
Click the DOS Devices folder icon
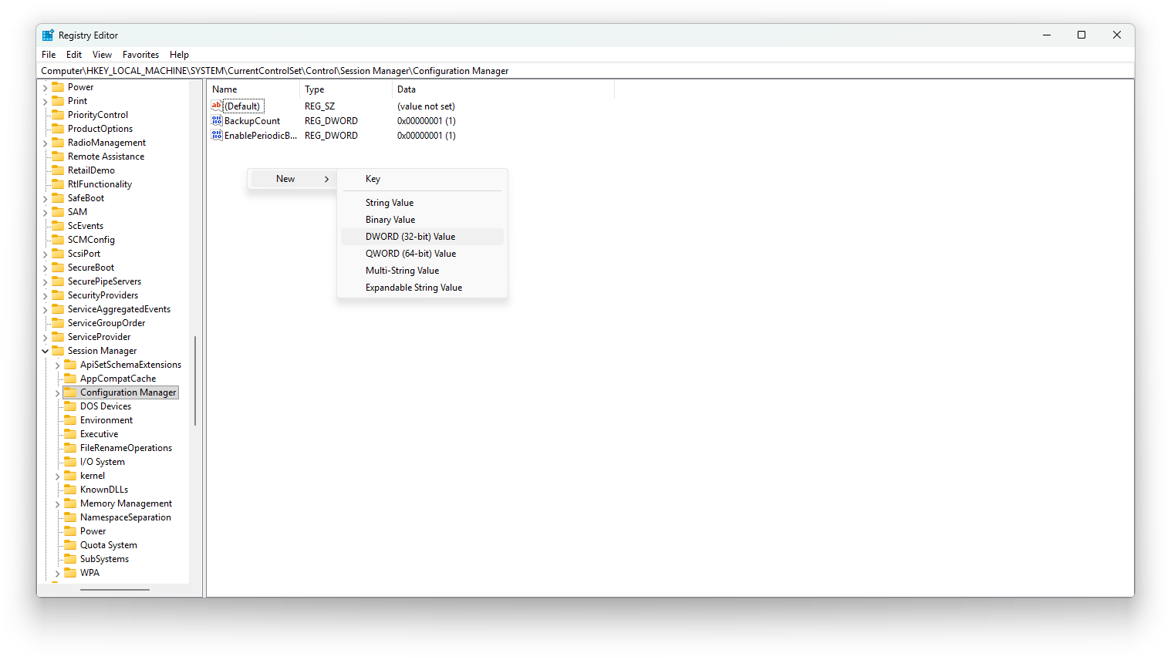pyautogui.click(x=70, y=406)
